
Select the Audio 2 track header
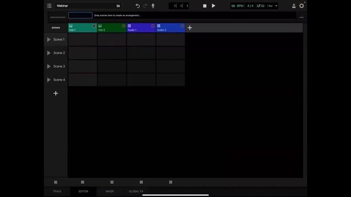tap(171, 28)
